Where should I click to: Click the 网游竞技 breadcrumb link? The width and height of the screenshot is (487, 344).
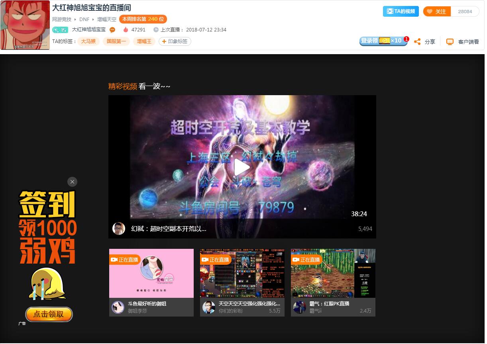tap(62, 19)
